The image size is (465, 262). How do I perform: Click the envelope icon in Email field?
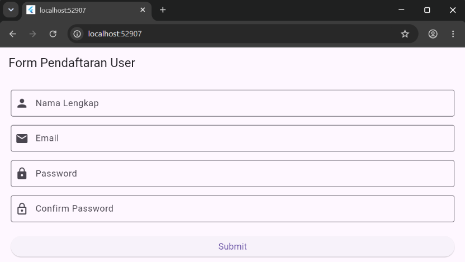pyautogui.click(x=22, y=139)
